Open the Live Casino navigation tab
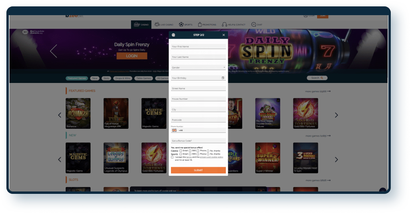Viewport: 410px width, 213px height. [163, 24]
